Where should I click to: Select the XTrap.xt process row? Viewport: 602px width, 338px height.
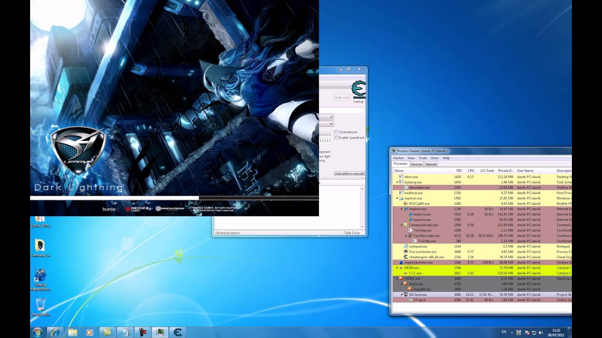pos(482,300)
